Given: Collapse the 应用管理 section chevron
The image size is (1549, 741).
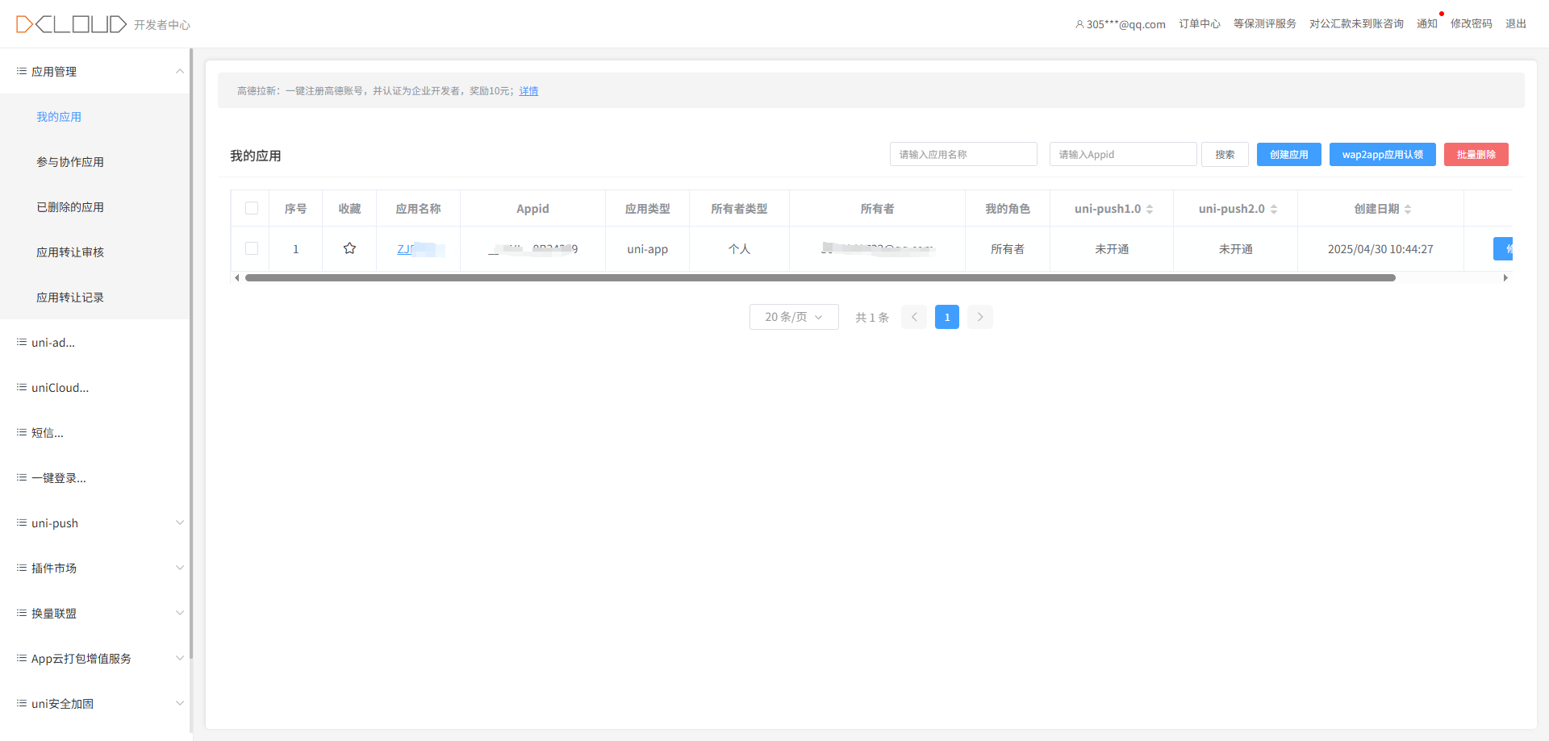Looking at the screenshot, I should click(x=180, y=71).
